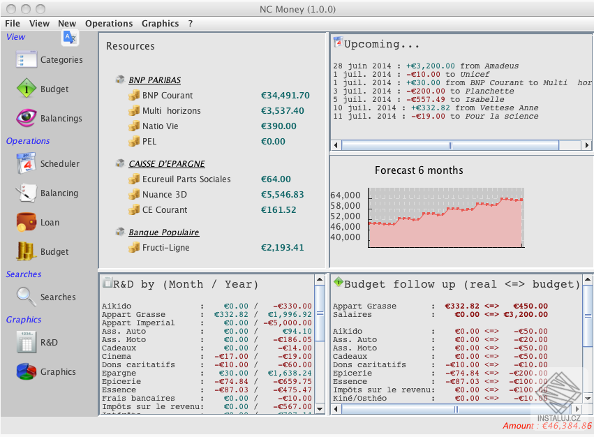Screen dimensions: 594x437
Task: Click the green Budget info icon under View
Action: [26, 89]
